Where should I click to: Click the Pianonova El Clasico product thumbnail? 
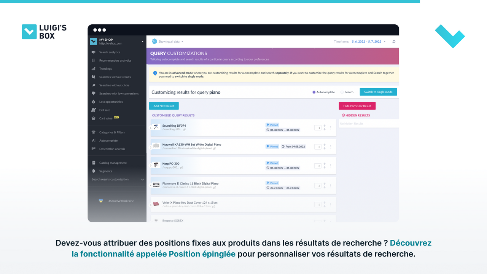[x=156, y=185]
